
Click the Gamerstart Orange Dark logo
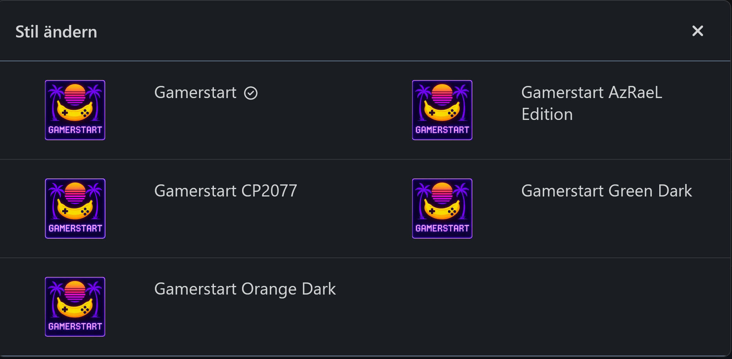75,307
